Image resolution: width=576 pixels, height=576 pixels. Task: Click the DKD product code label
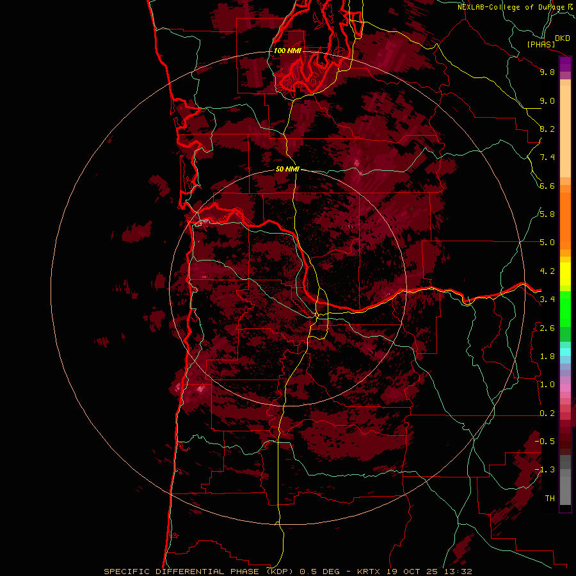pos(563,38)
